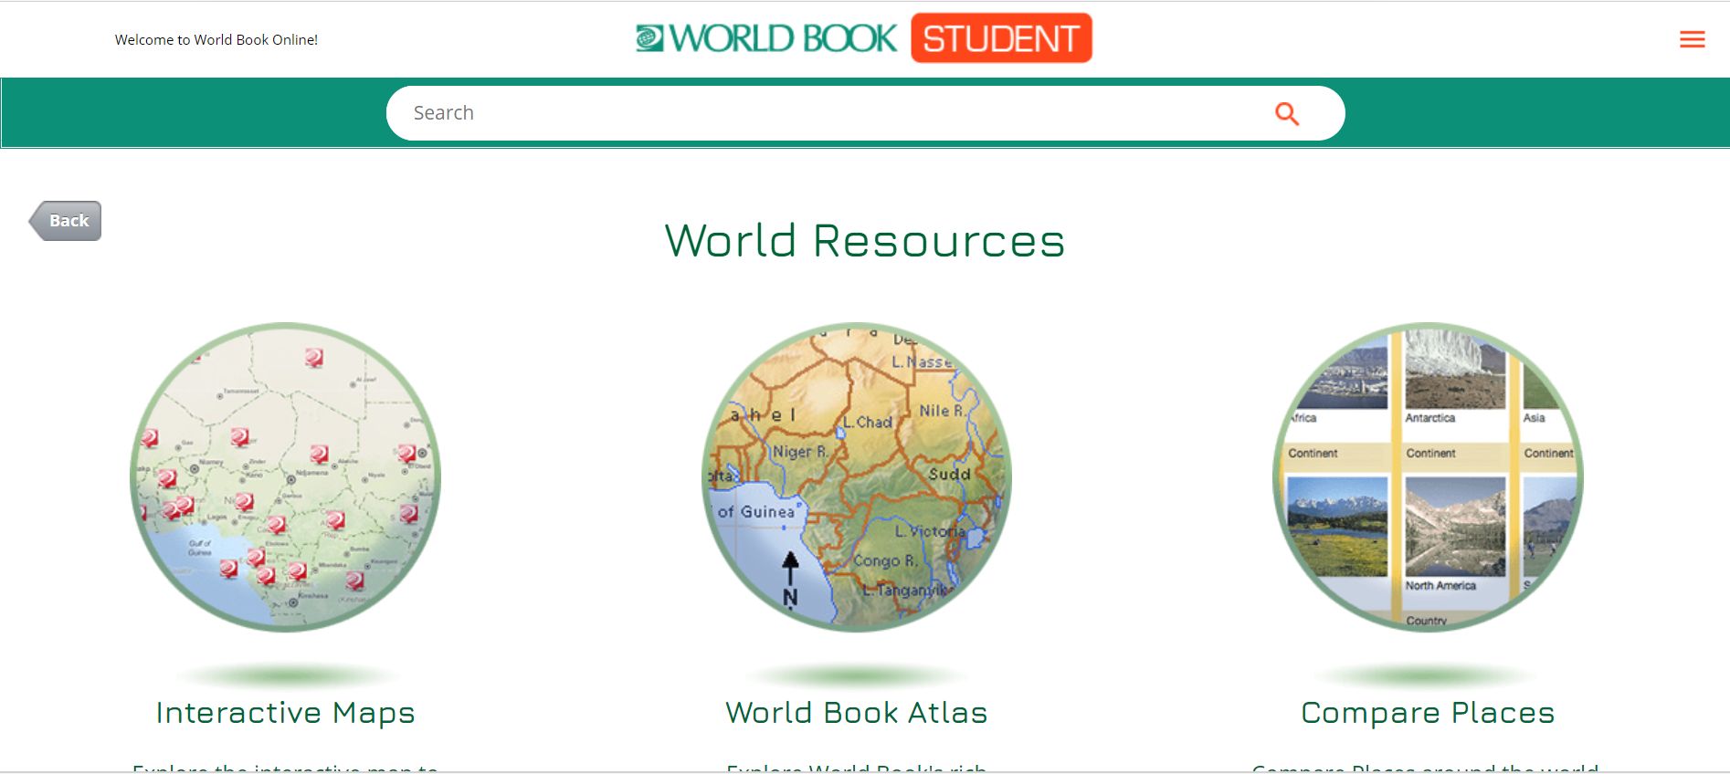Open the Interactive Maps circular thumbnail
This screenshot has width=1730, height=774.
285,476
